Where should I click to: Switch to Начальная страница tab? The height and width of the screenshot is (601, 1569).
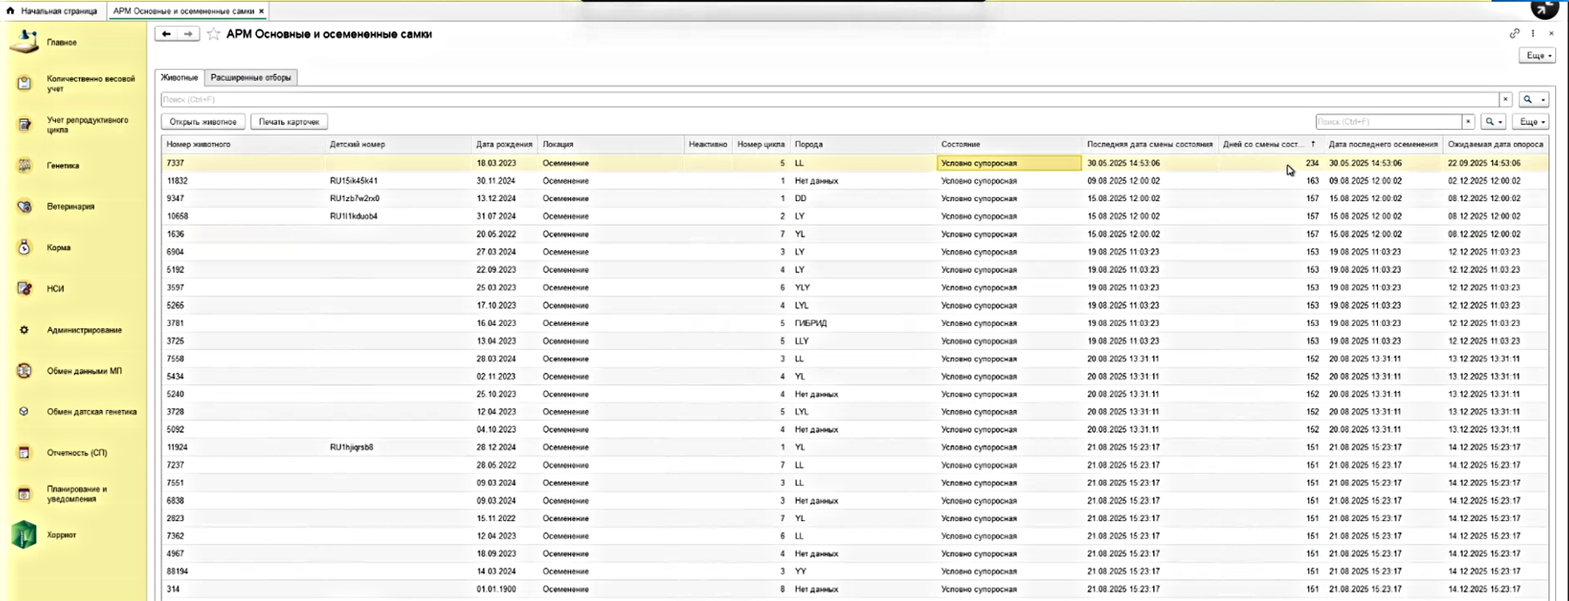52,11
